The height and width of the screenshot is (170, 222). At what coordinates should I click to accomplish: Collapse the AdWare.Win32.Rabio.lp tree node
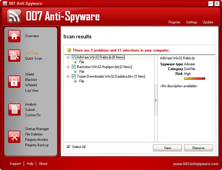click(x=68, y=57)
